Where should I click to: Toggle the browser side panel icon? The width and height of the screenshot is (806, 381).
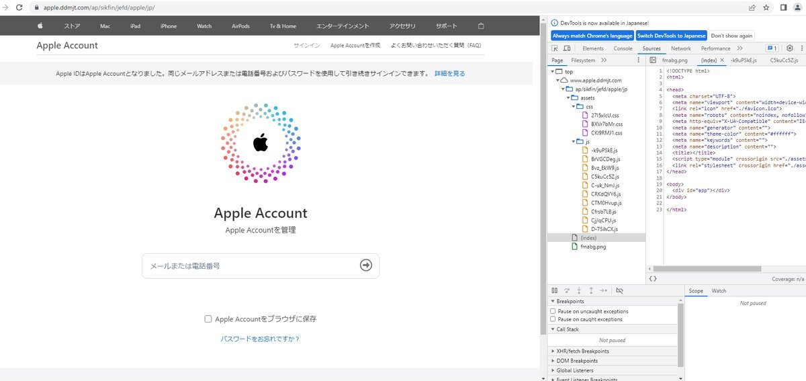click(x=783, y=7)
